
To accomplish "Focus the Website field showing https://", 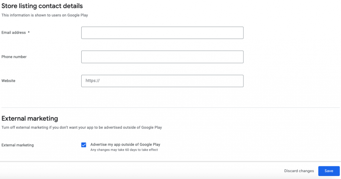I will point(162,81).
